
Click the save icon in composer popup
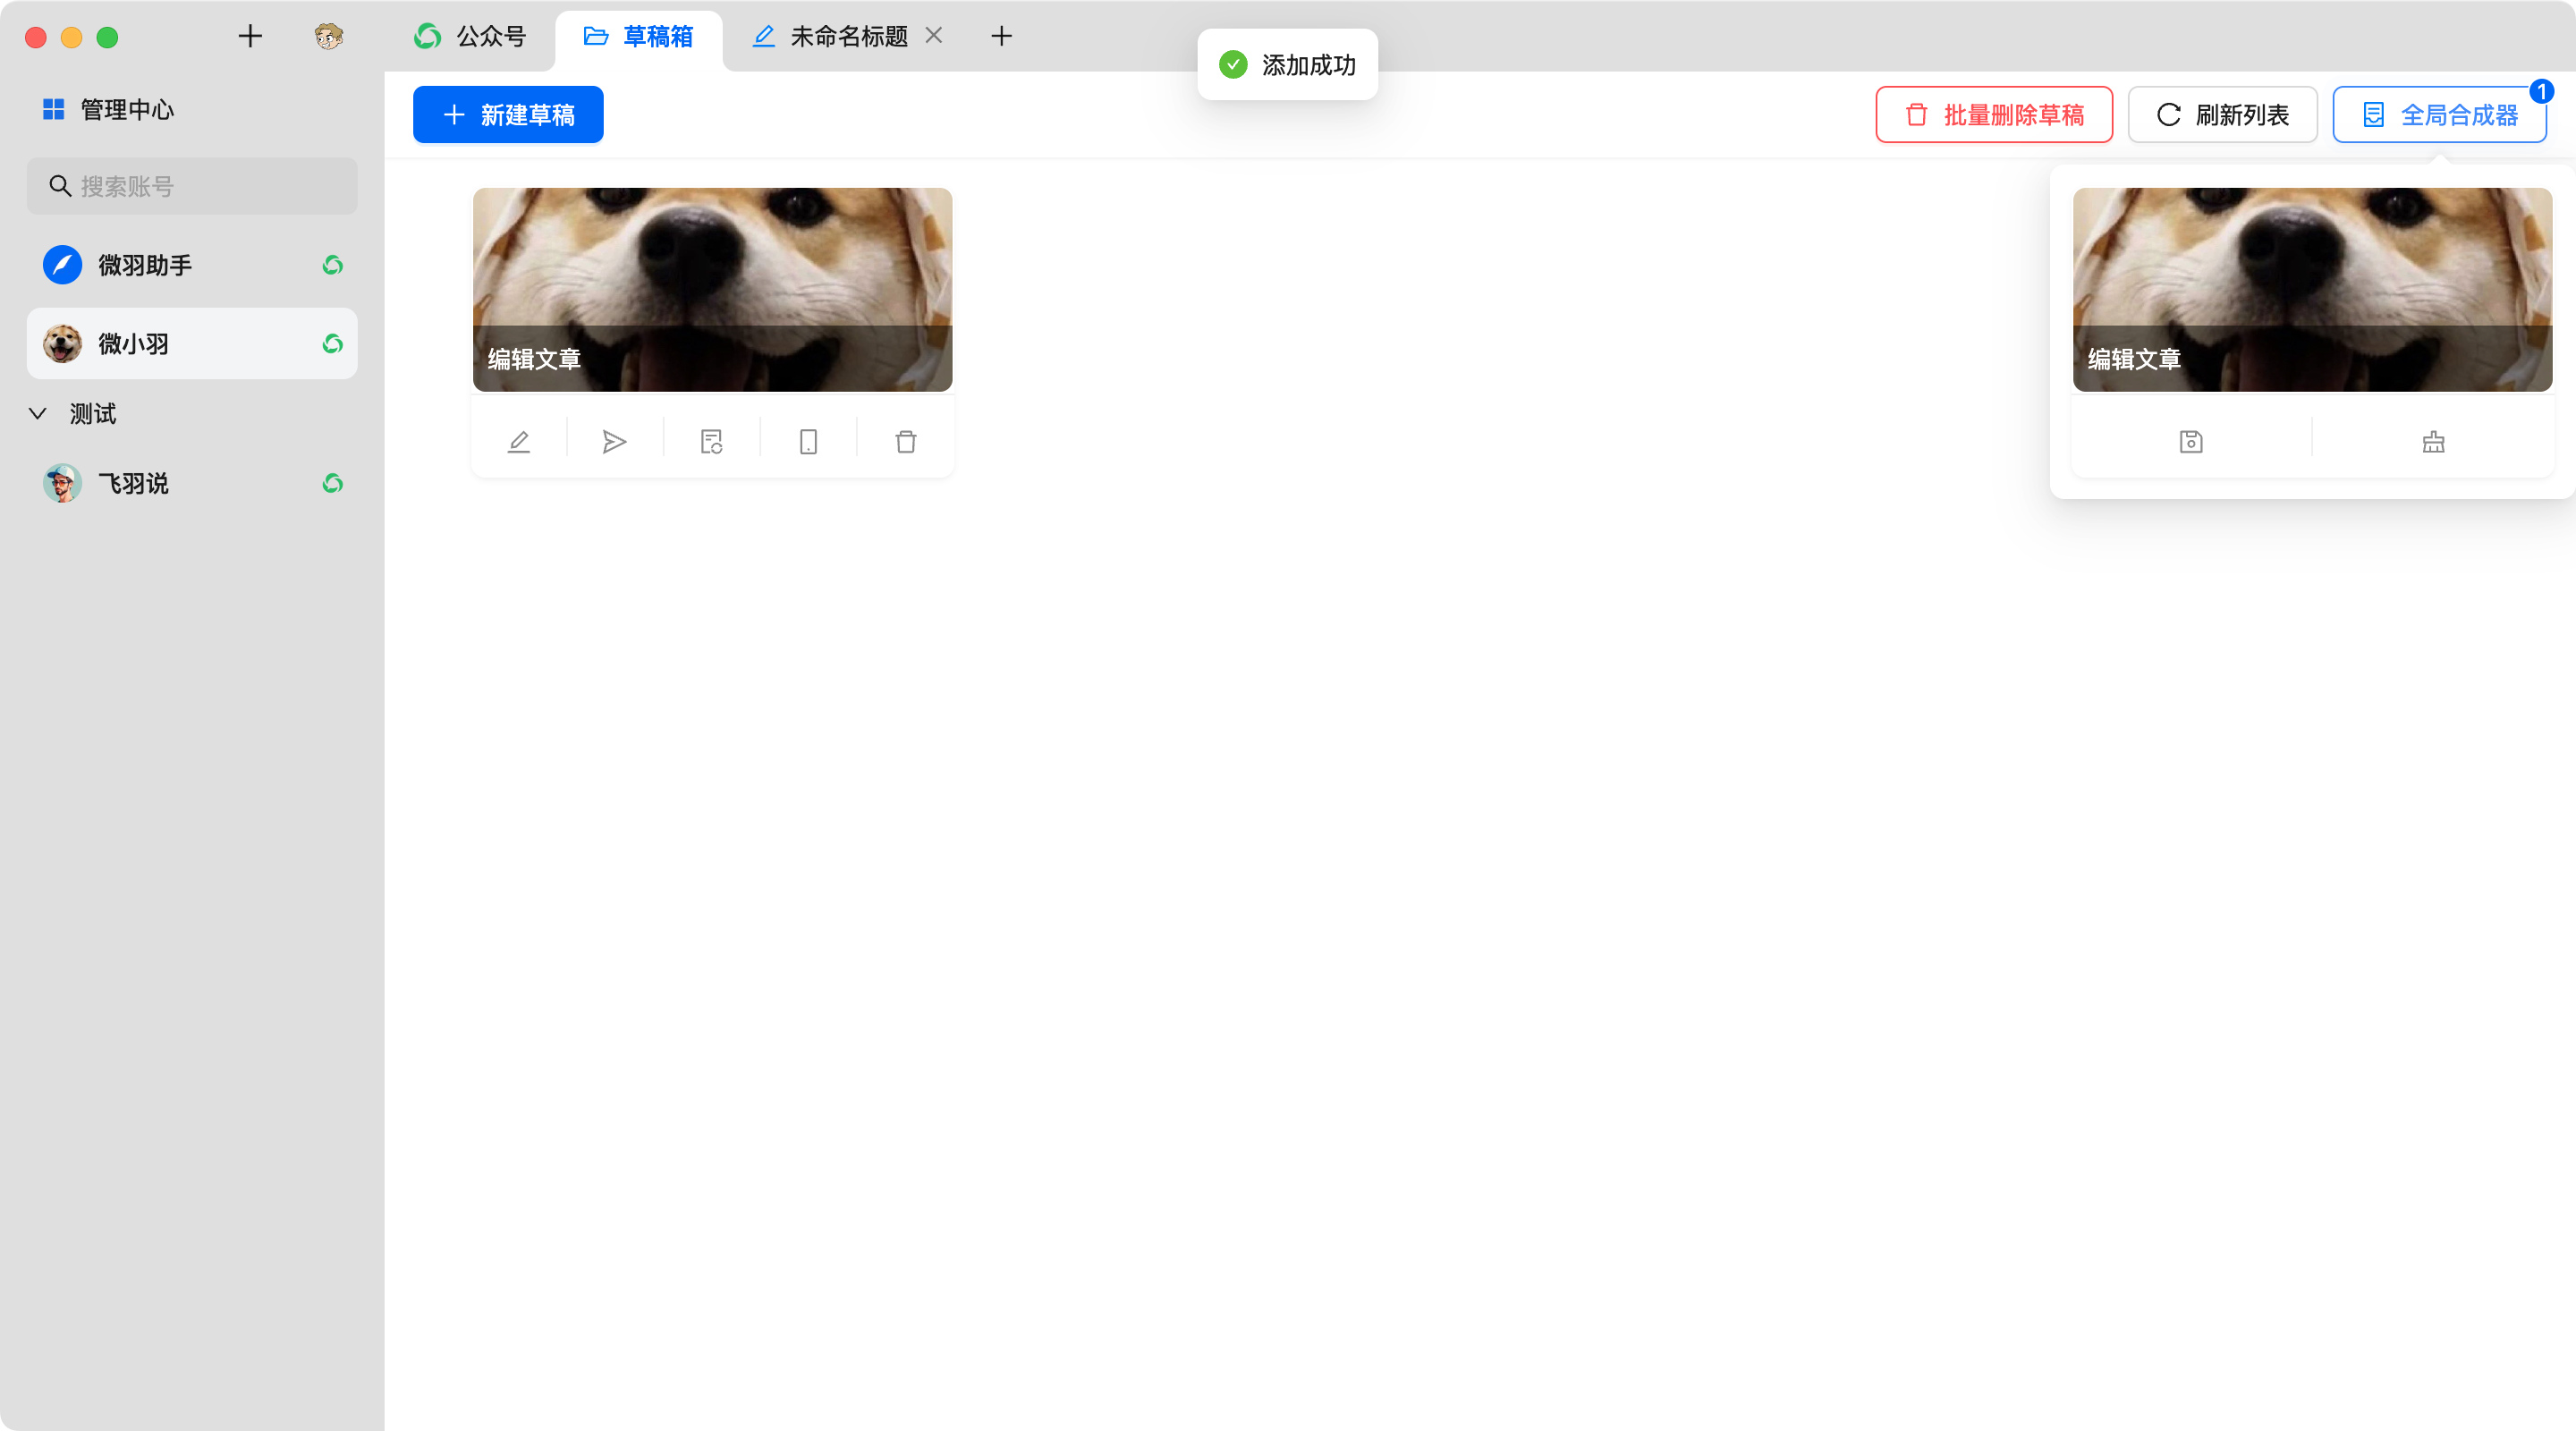2191,442
